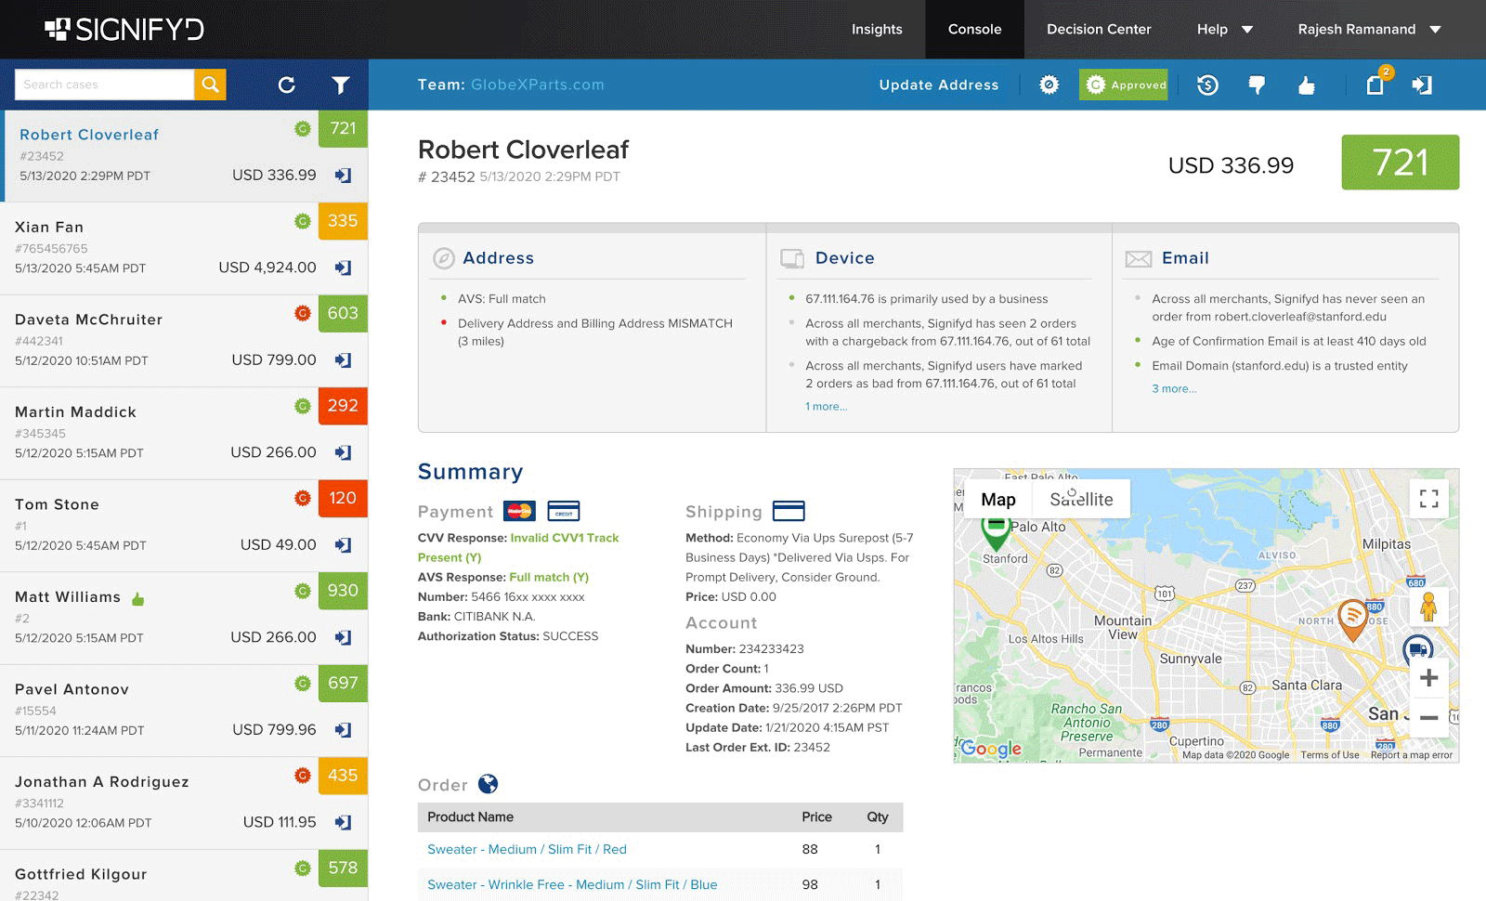Open the map Terms of Use link
The image size is (1486, 901).
[1330, 755]
